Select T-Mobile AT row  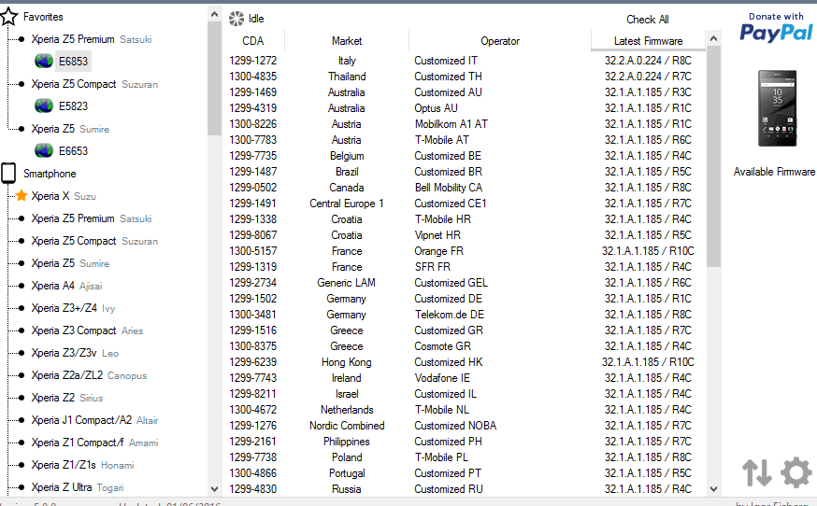click(465, 139)
